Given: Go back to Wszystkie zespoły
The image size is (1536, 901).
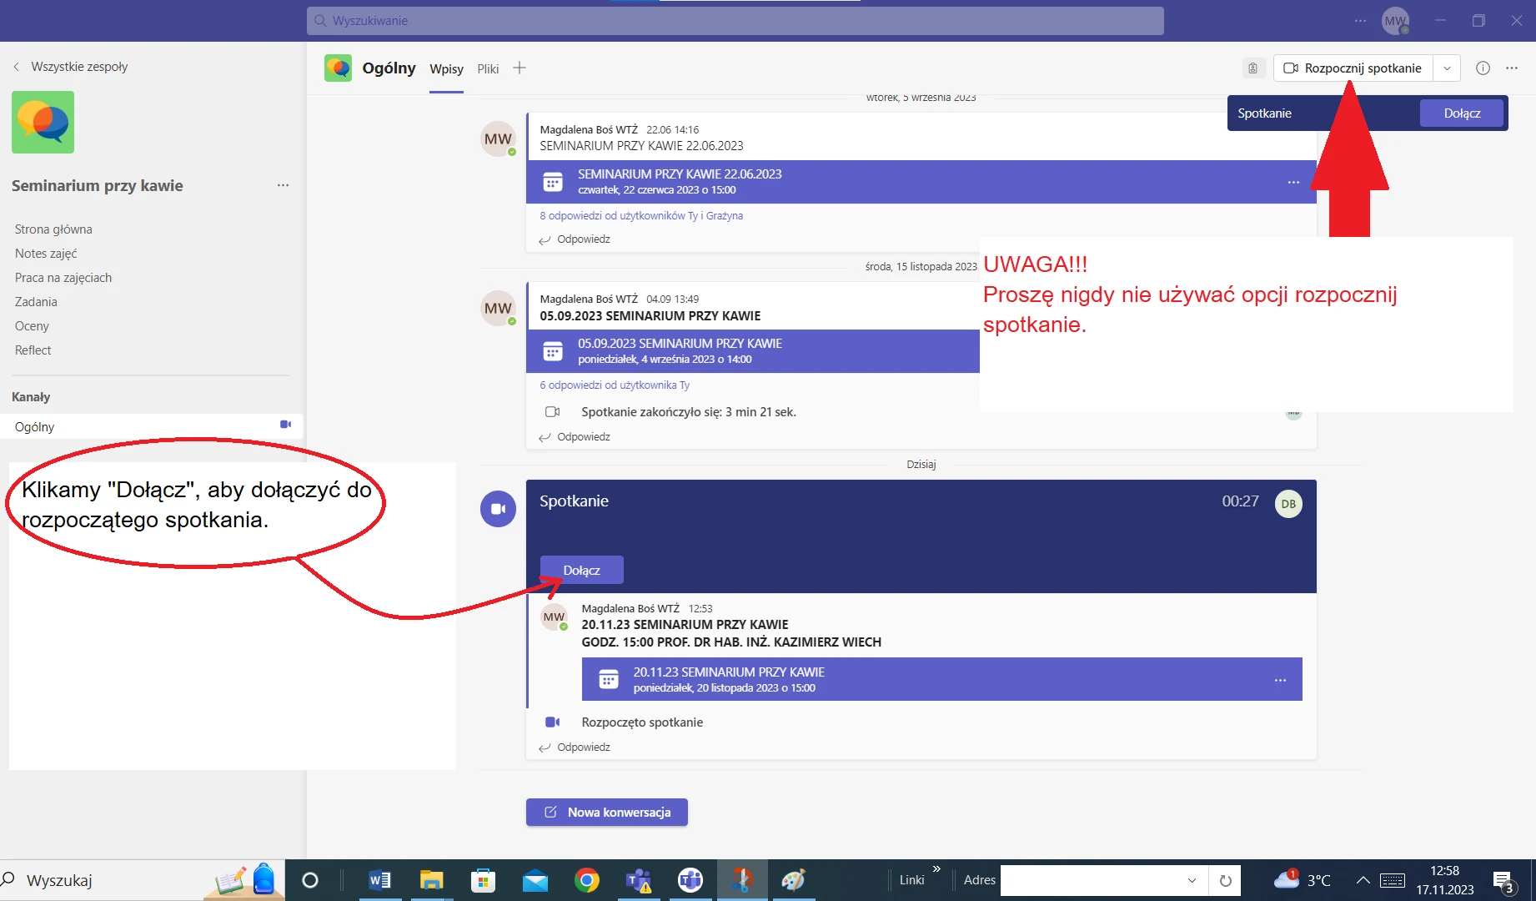Looking at the screenshot, I should pyautogui.click(x=71, y=67).
